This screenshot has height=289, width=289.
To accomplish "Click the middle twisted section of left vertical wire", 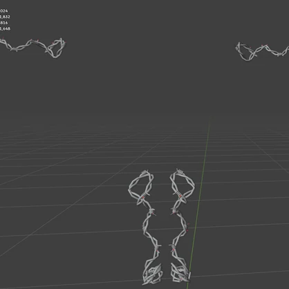I will pyautogui.click(x=149, y=228).
